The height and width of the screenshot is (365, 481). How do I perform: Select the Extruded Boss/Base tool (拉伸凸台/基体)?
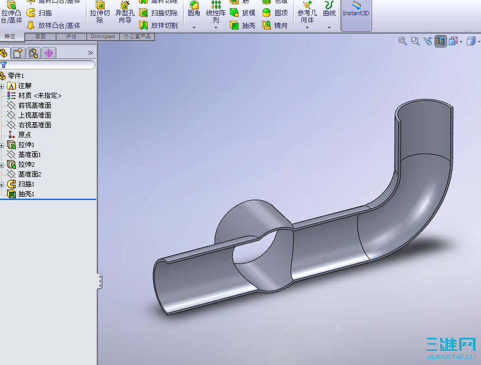11,12
